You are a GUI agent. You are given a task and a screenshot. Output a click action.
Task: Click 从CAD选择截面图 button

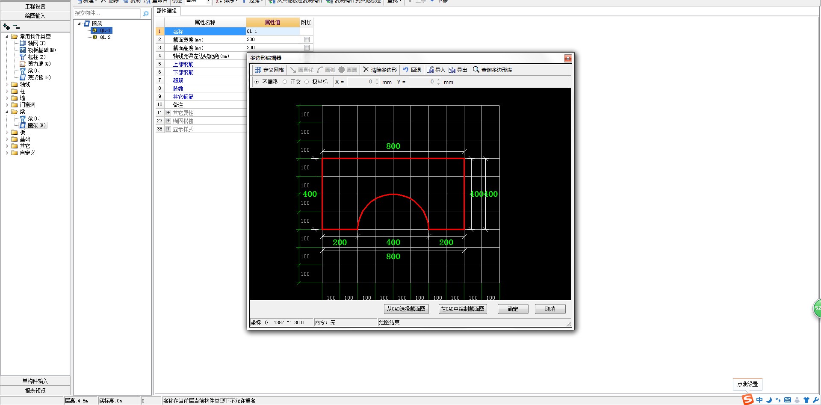[x=406, y=309]
